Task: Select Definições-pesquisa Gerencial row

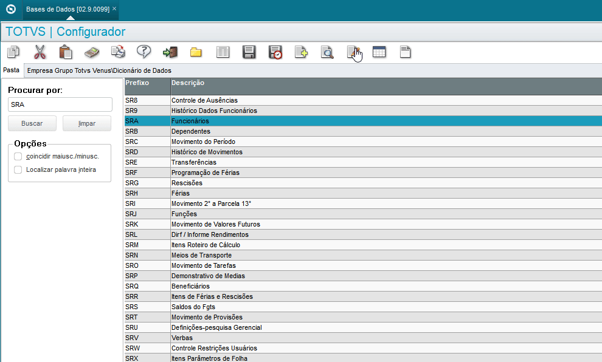Action: click(363, 328)
